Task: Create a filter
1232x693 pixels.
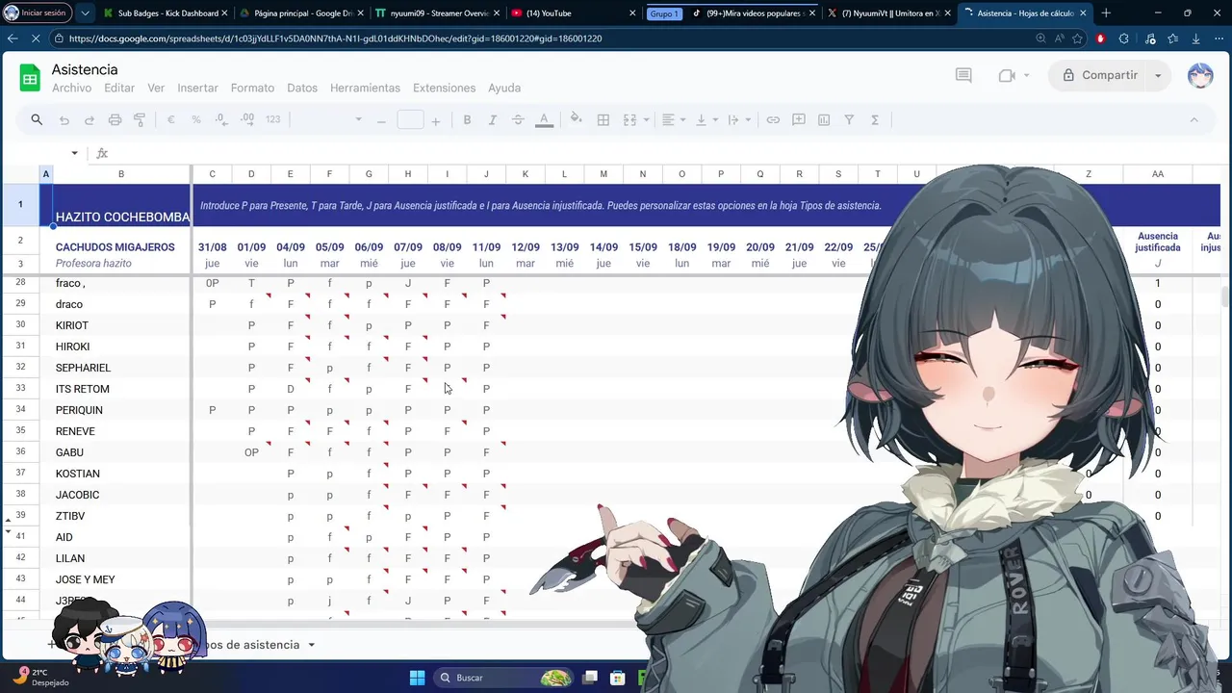Action: point(849,120)
